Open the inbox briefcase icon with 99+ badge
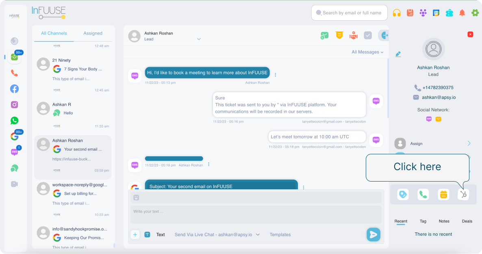Screen dimensions: 482x254 coord(15,57)
